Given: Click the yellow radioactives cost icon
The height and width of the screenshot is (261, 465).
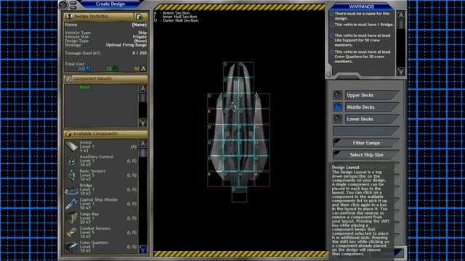Looking at the screenshot, I should coord(144,69).
